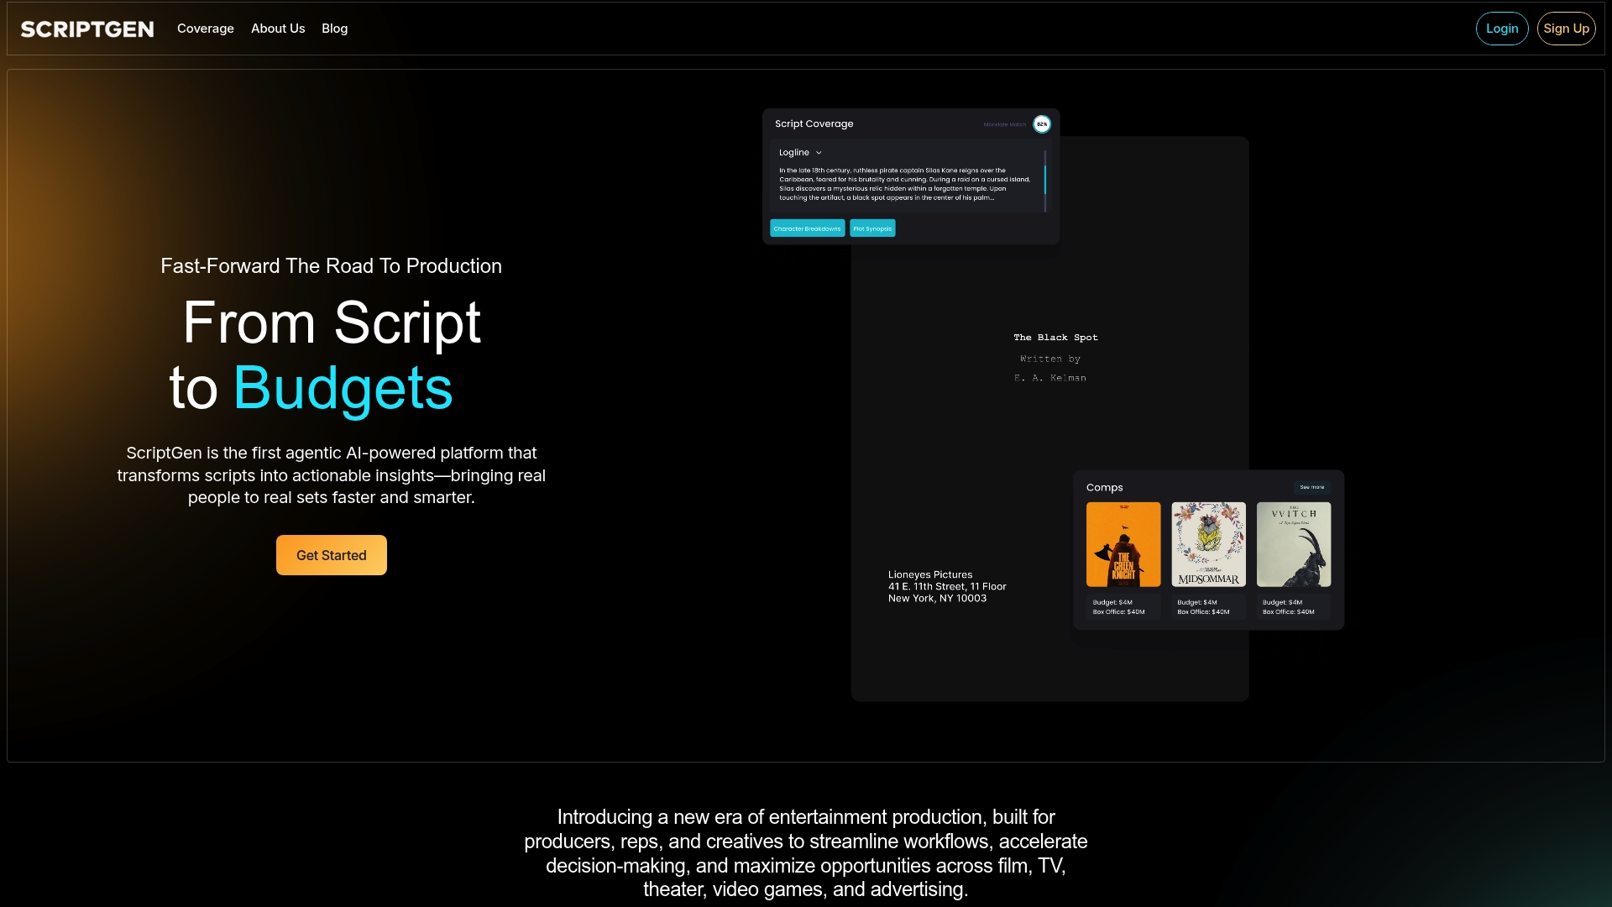Expand the Logline dropdown chevron

pyautogui.click(x=819, y=153)
